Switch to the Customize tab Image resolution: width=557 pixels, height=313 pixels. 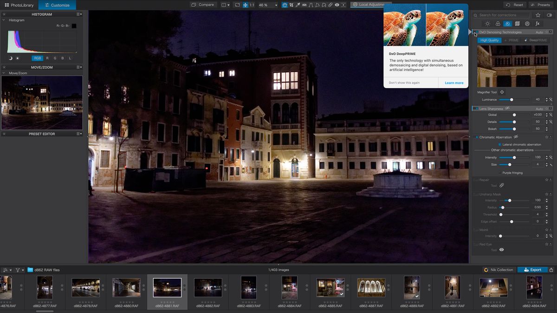pyautogui.click(x=57, y=5)
